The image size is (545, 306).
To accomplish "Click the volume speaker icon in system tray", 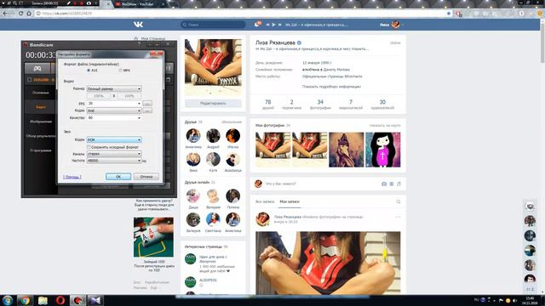I will click(x=514, y=300).
